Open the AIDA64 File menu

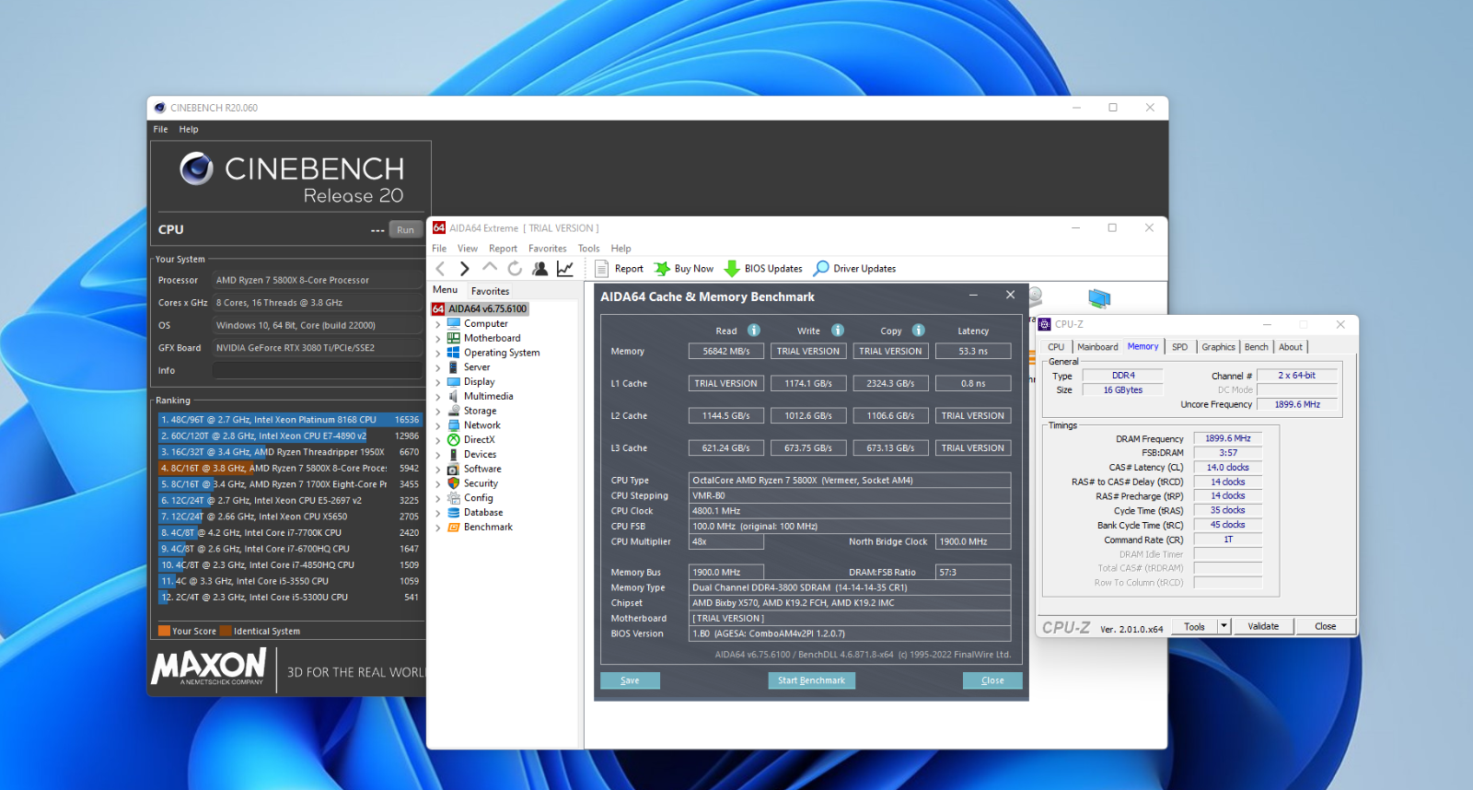click(x=439, y=249)
